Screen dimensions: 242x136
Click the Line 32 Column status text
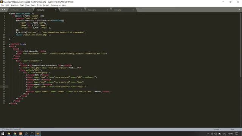14,129
